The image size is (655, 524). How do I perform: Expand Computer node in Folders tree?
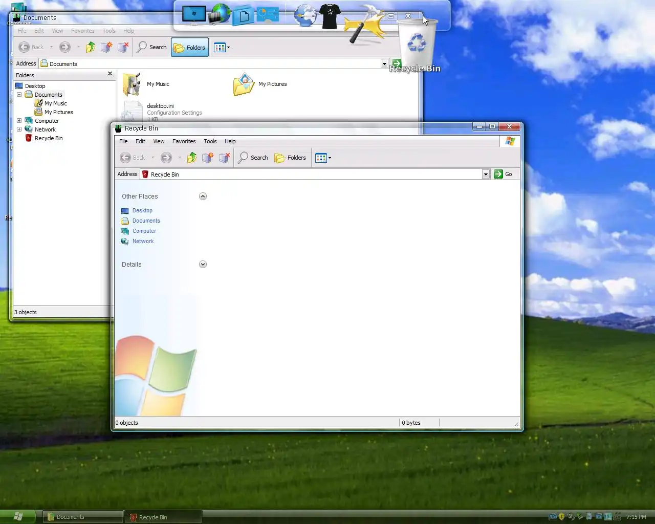tap(19, 121)
